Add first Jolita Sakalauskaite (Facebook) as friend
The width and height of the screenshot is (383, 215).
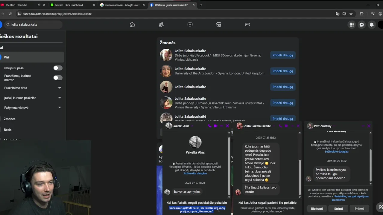tap(283, 55)
